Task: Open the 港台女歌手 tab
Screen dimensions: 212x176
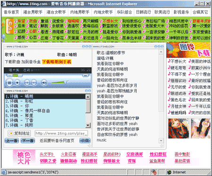Action: pos(56,12)
